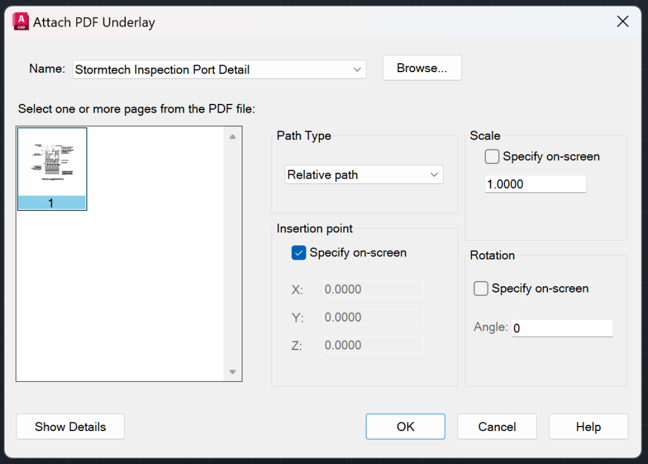Enable Specify on-screen for Scale
The image size is (648, 464).
[x=492, y=156]
